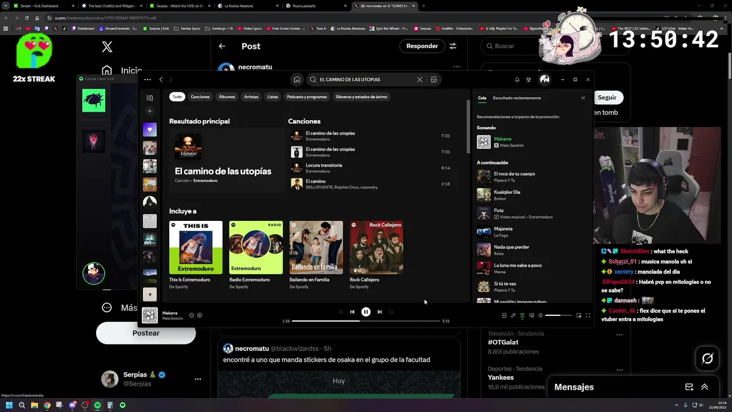Toggle the Queue panel button
The height and width of the screenshot is (412, 732).
tap(522, 315)
